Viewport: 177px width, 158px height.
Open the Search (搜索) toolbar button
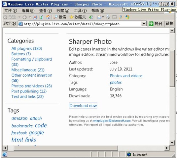point(60,17)
